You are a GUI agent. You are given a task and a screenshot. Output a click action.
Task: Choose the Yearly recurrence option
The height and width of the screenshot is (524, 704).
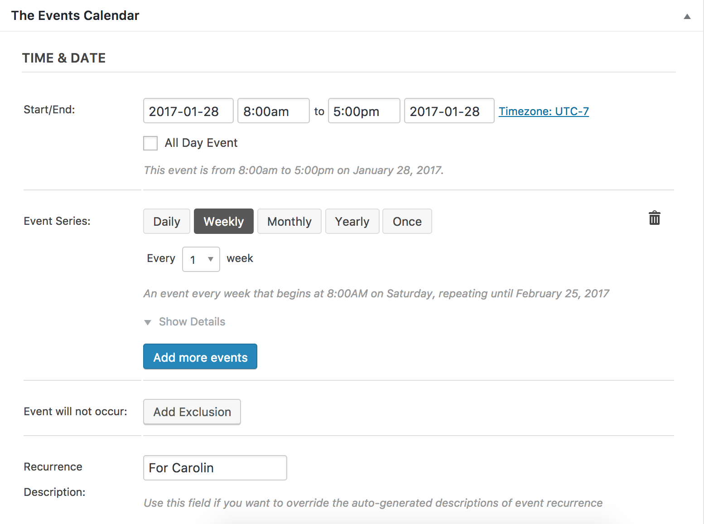point(352,221)
